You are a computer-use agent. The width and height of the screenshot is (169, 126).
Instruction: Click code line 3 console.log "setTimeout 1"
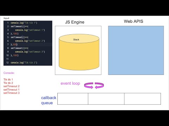coord(30,30)
